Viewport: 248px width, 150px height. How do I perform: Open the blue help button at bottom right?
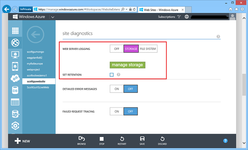(226, 141)
